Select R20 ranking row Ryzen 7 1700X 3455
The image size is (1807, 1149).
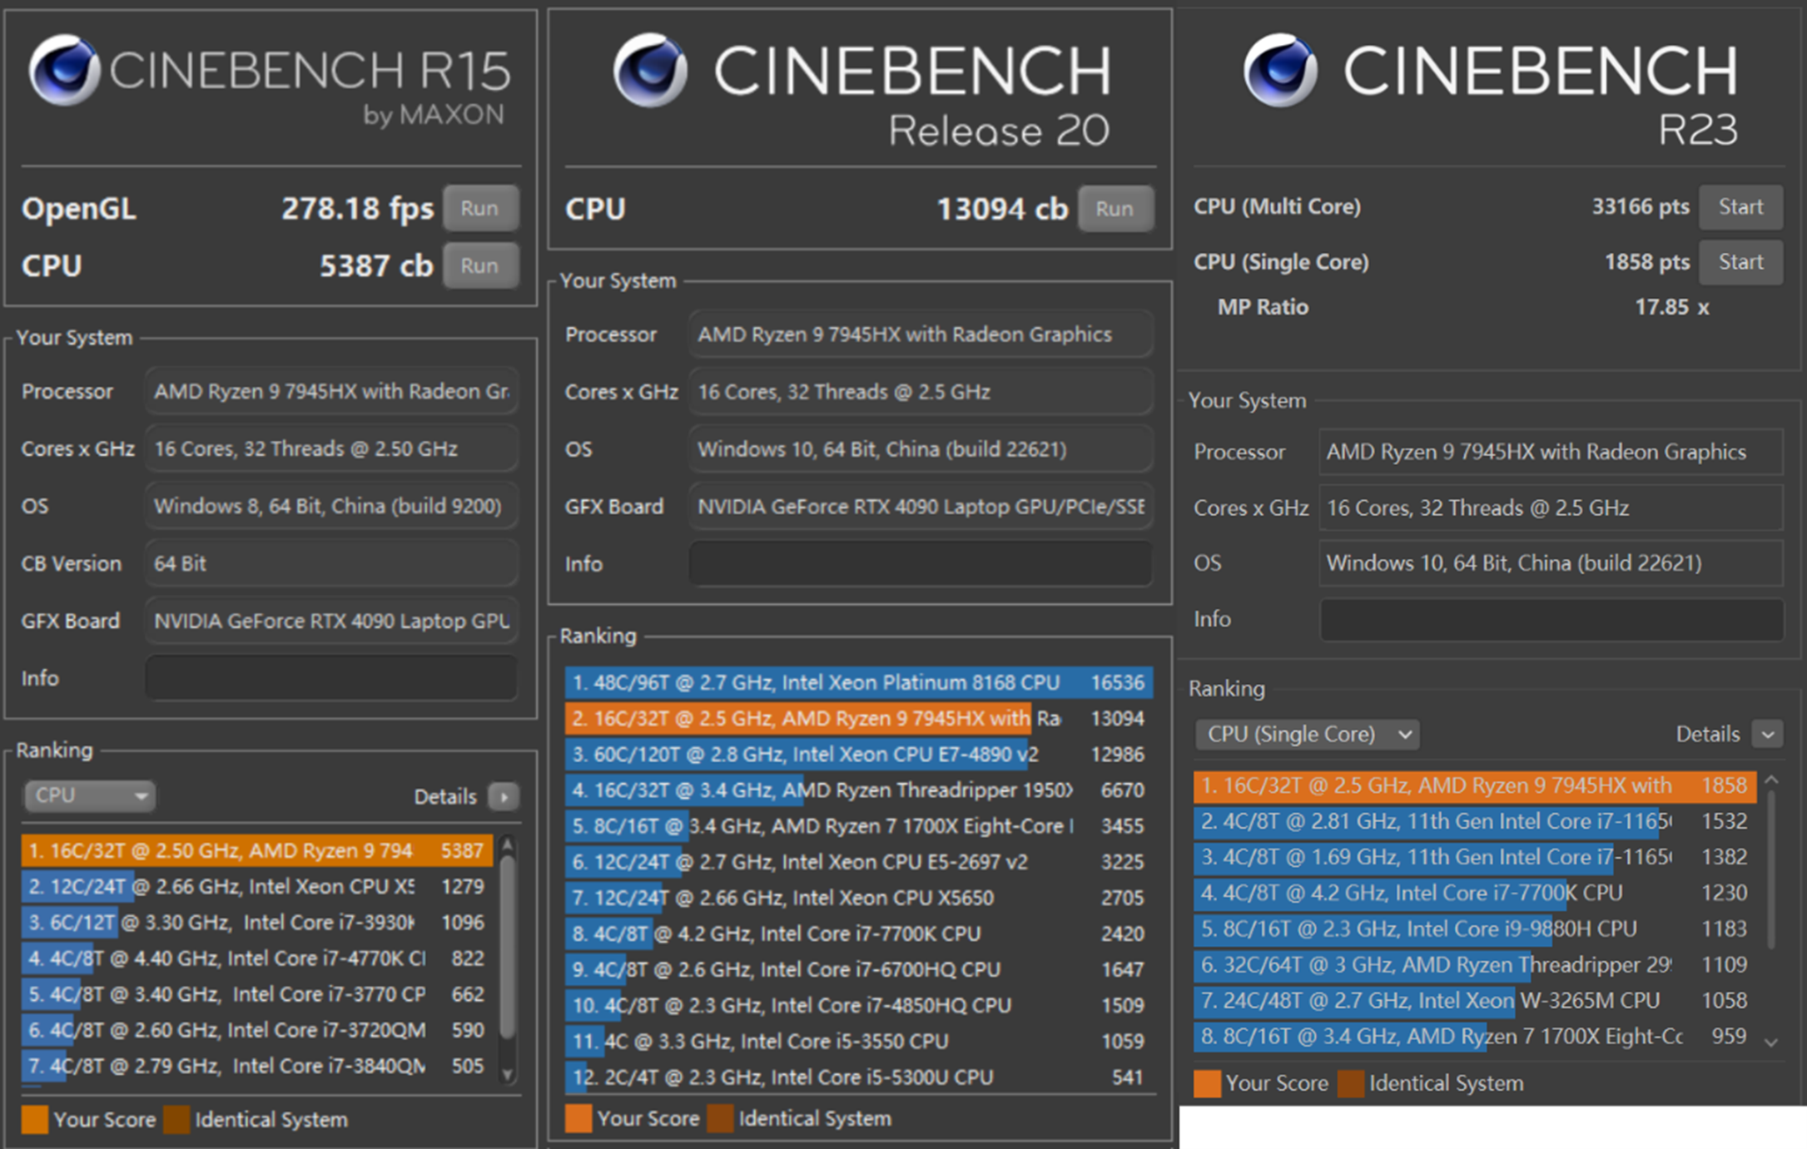point(859,825)
